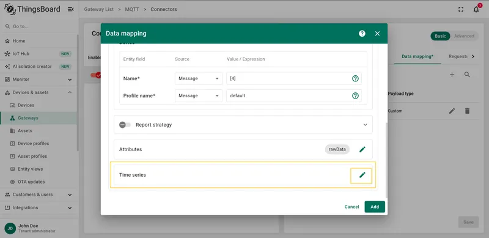Click the Time series label
Viewport: 489px width, 238px height.
pos(133,175)
